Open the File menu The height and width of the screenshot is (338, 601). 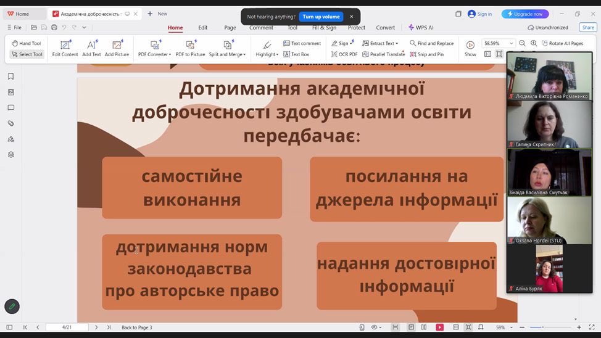pyautogui.click(x=14, y=28)
